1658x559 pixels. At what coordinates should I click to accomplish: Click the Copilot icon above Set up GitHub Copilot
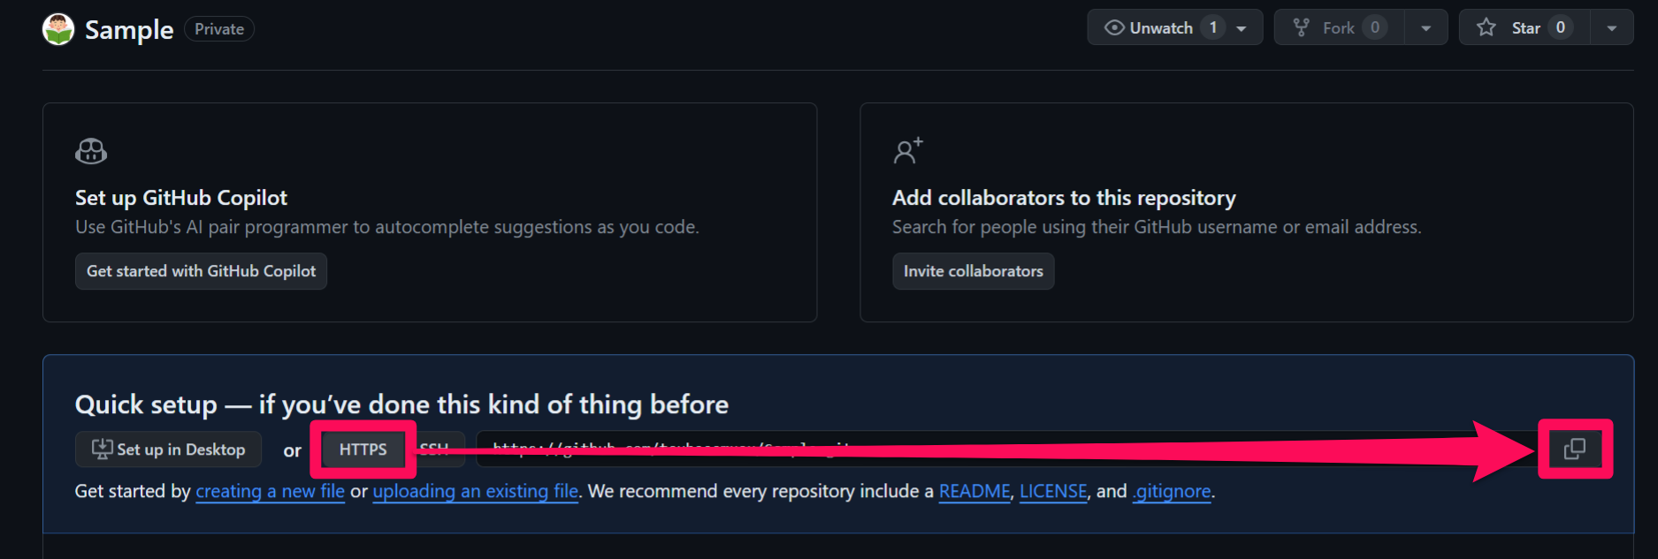[91, 151]
